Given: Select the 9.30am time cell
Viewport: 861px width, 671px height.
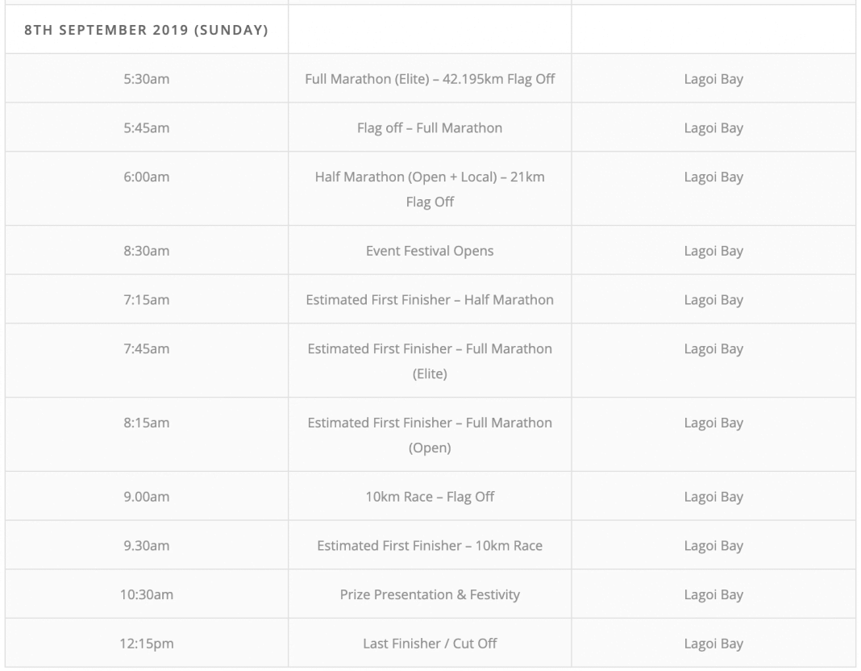Looking at the screenshot, I should click(146, 546).
